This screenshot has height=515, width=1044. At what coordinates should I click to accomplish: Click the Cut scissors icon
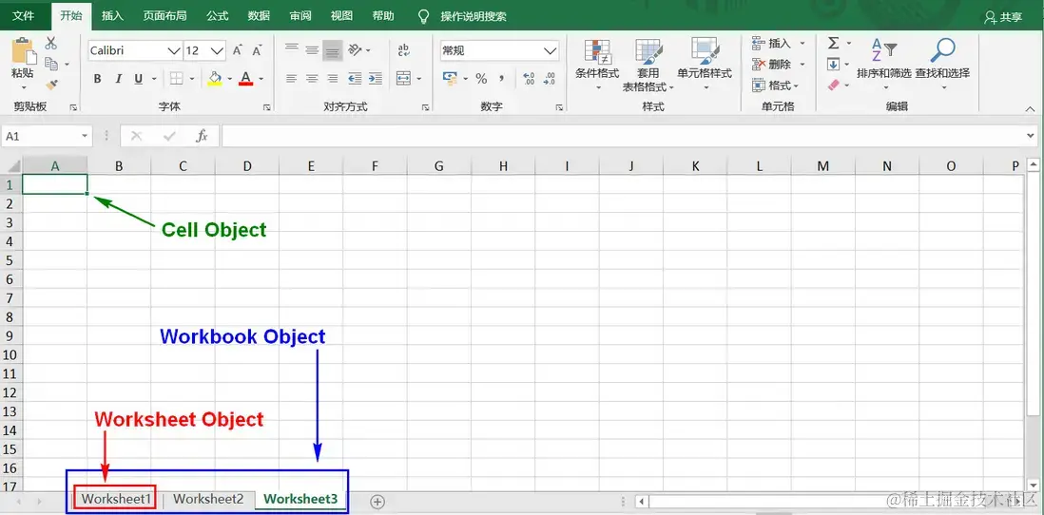[51, 44]
